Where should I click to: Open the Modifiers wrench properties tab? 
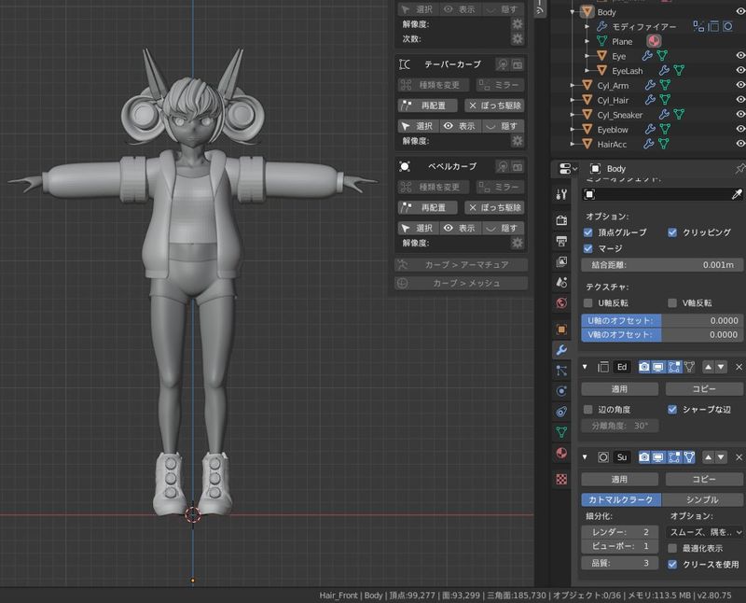coord(561,349)
